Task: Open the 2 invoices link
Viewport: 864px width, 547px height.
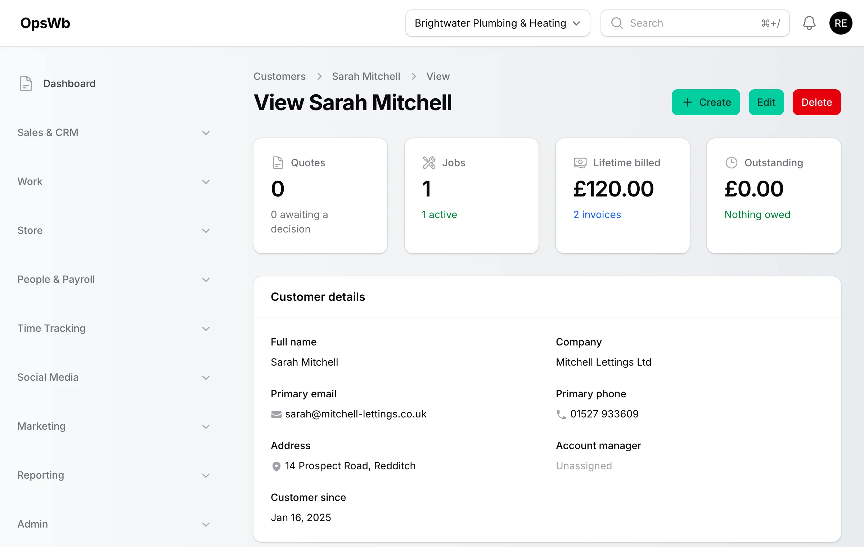Action: (x=597, y=214)
